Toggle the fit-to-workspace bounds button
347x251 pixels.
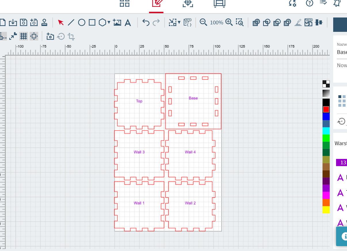pos(34,36)
